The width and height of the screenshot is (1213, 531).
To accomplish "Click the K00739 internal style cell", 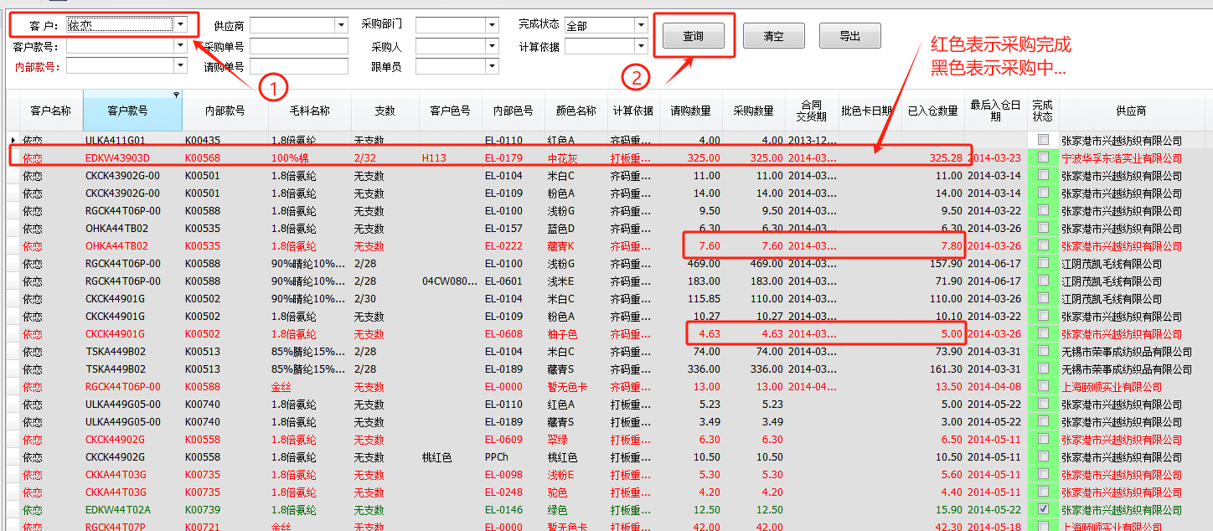I will click(225, 509).
